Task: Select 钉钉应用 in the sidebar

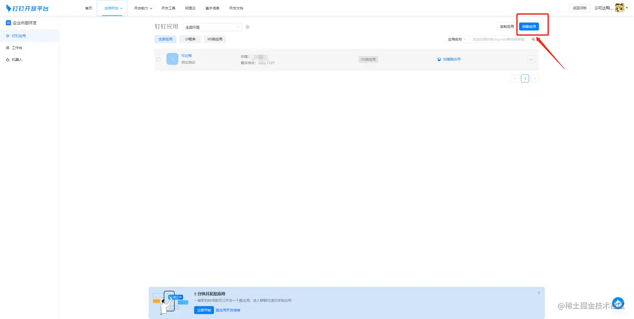Action: click(x=29, y=36)
